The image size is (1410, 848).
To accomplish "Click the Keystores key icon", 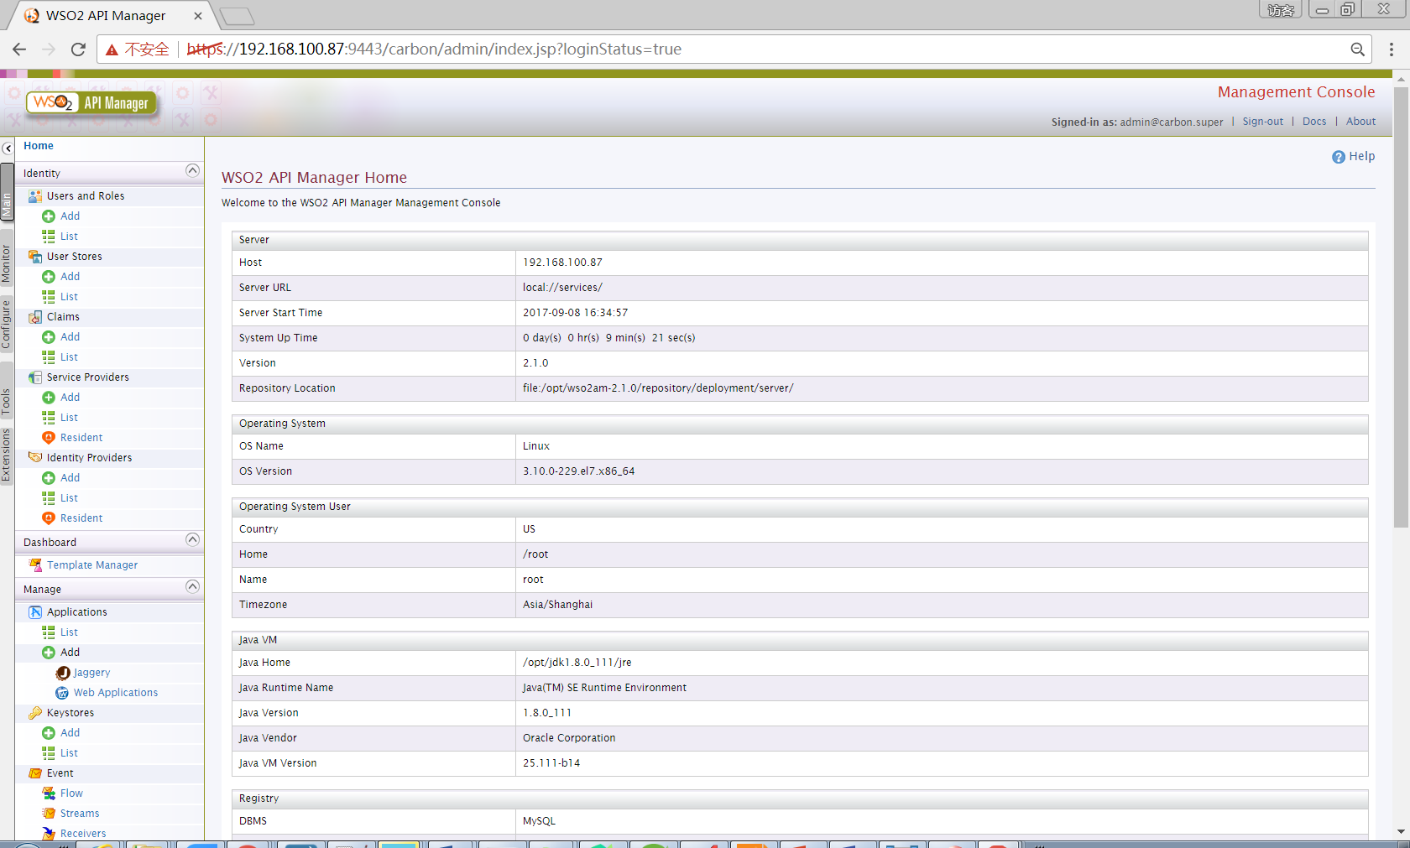I will [35, 713].
